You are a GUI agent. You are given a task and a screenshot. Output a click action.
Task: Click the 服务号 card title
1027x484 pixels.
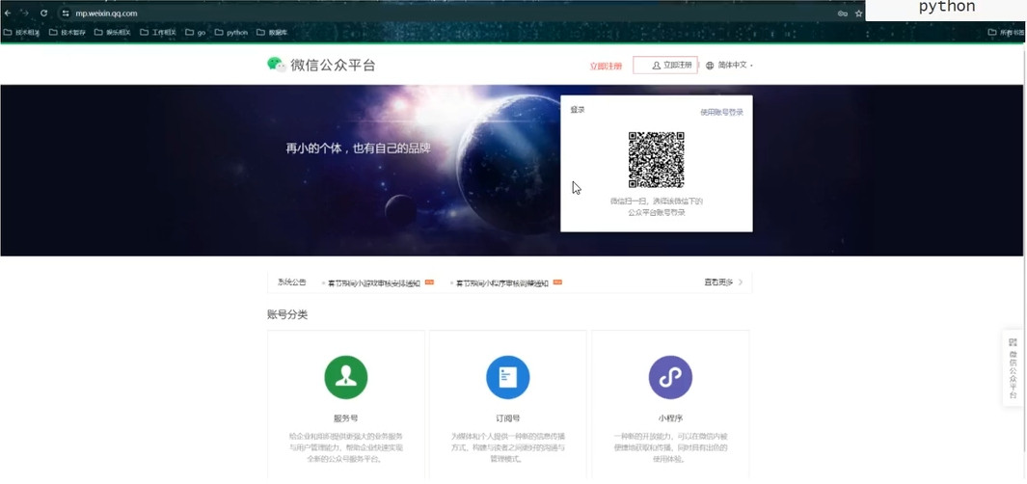(346, 417)
